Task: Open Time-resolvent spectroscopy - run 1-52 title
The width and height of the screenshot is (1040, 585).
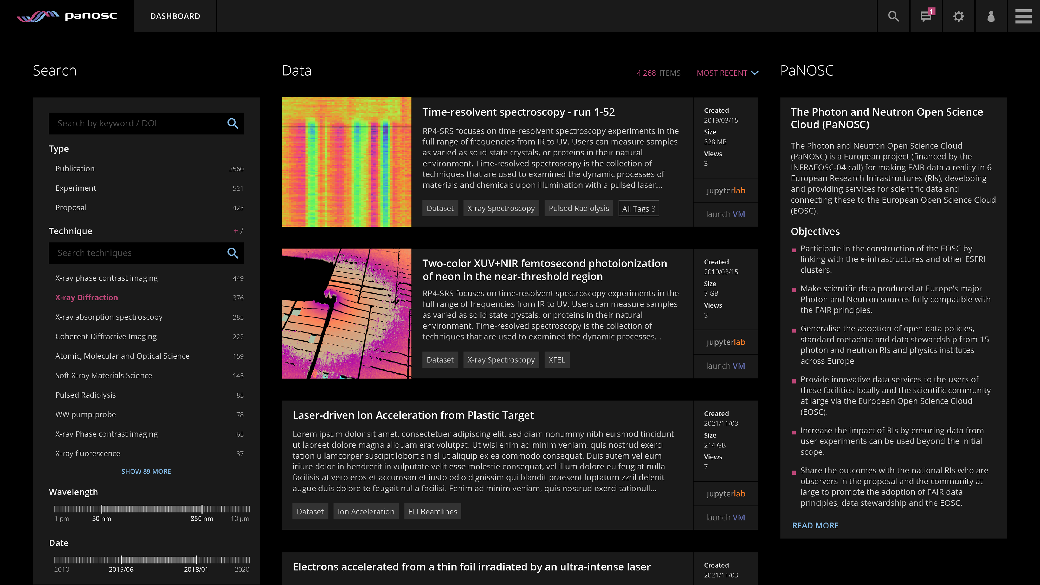Action: (x=518, y=112)
